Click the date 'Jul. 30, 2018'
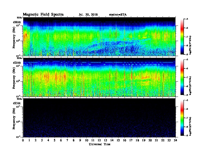209x161 pixels. point(88,14)
